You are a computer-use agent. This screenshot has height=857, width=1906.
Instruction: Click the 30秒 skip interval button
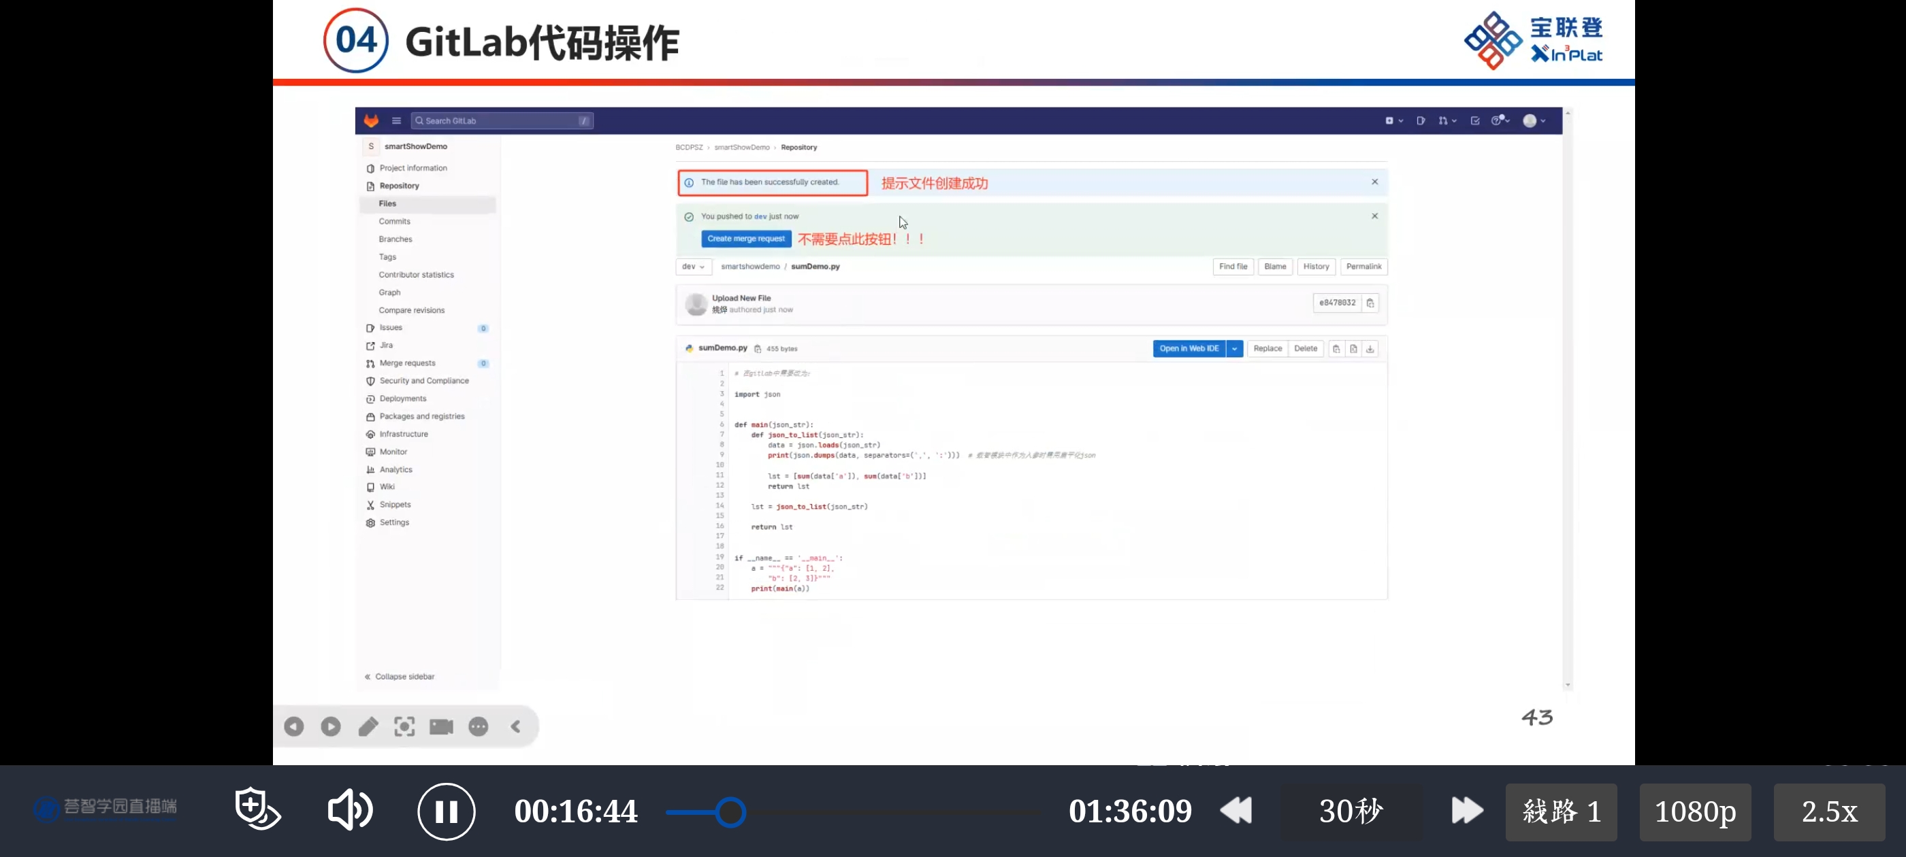[1351, 812]
